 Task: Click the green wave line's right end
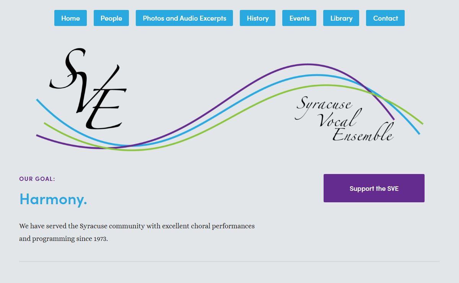pyautogui.click(x=422, y=123)
